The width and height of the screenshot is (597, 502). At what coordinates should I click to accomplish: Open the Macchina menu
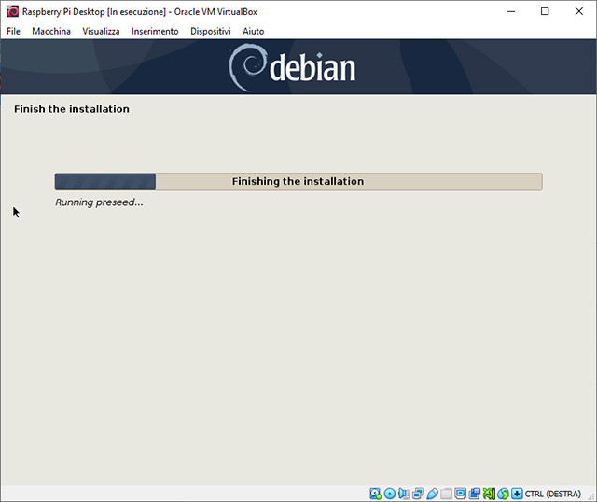click(x=51, y=31)
